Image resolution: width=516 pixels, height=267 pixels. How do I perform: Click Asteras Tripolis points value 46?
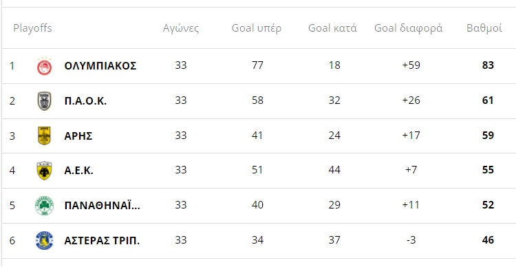coord(488,240)
